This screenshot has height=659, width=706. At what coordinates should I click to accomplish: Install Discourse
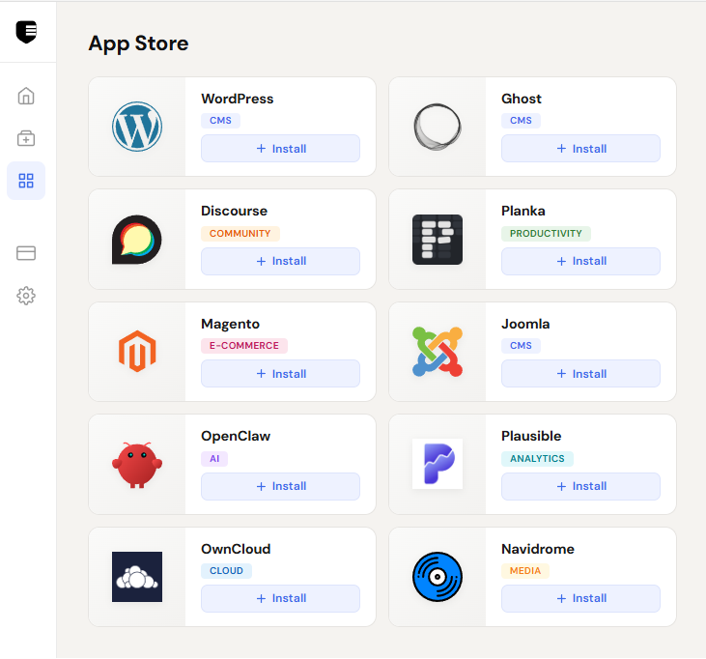click(280, 261)
